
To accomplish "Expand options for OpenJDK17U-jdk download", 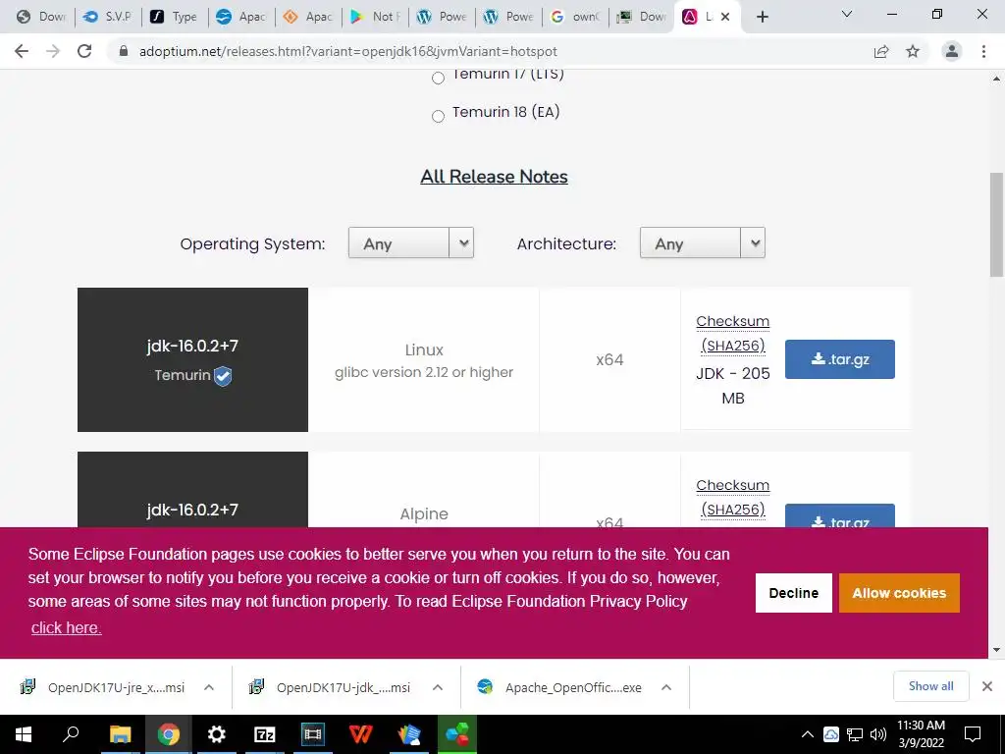I will (437, 687).
